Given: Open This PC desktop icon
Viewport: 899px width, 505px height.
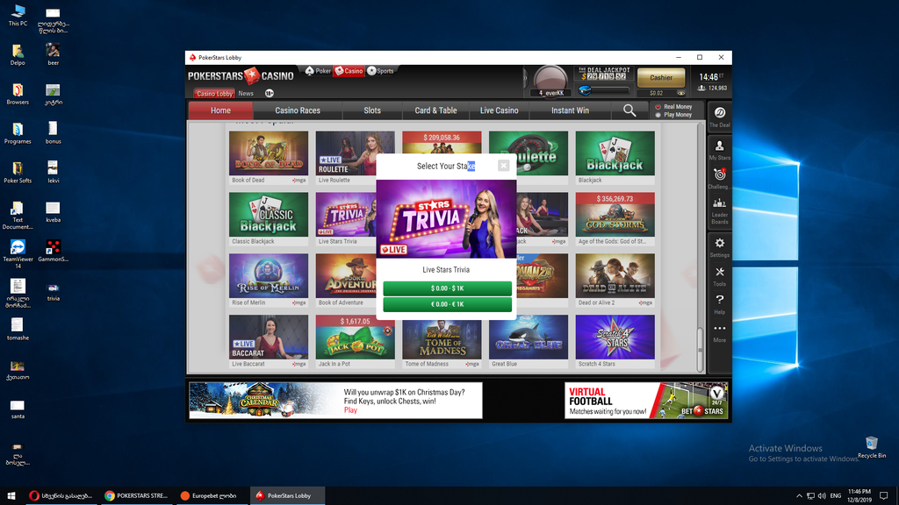Looking at the screenshot, I should tap(18, 16).
